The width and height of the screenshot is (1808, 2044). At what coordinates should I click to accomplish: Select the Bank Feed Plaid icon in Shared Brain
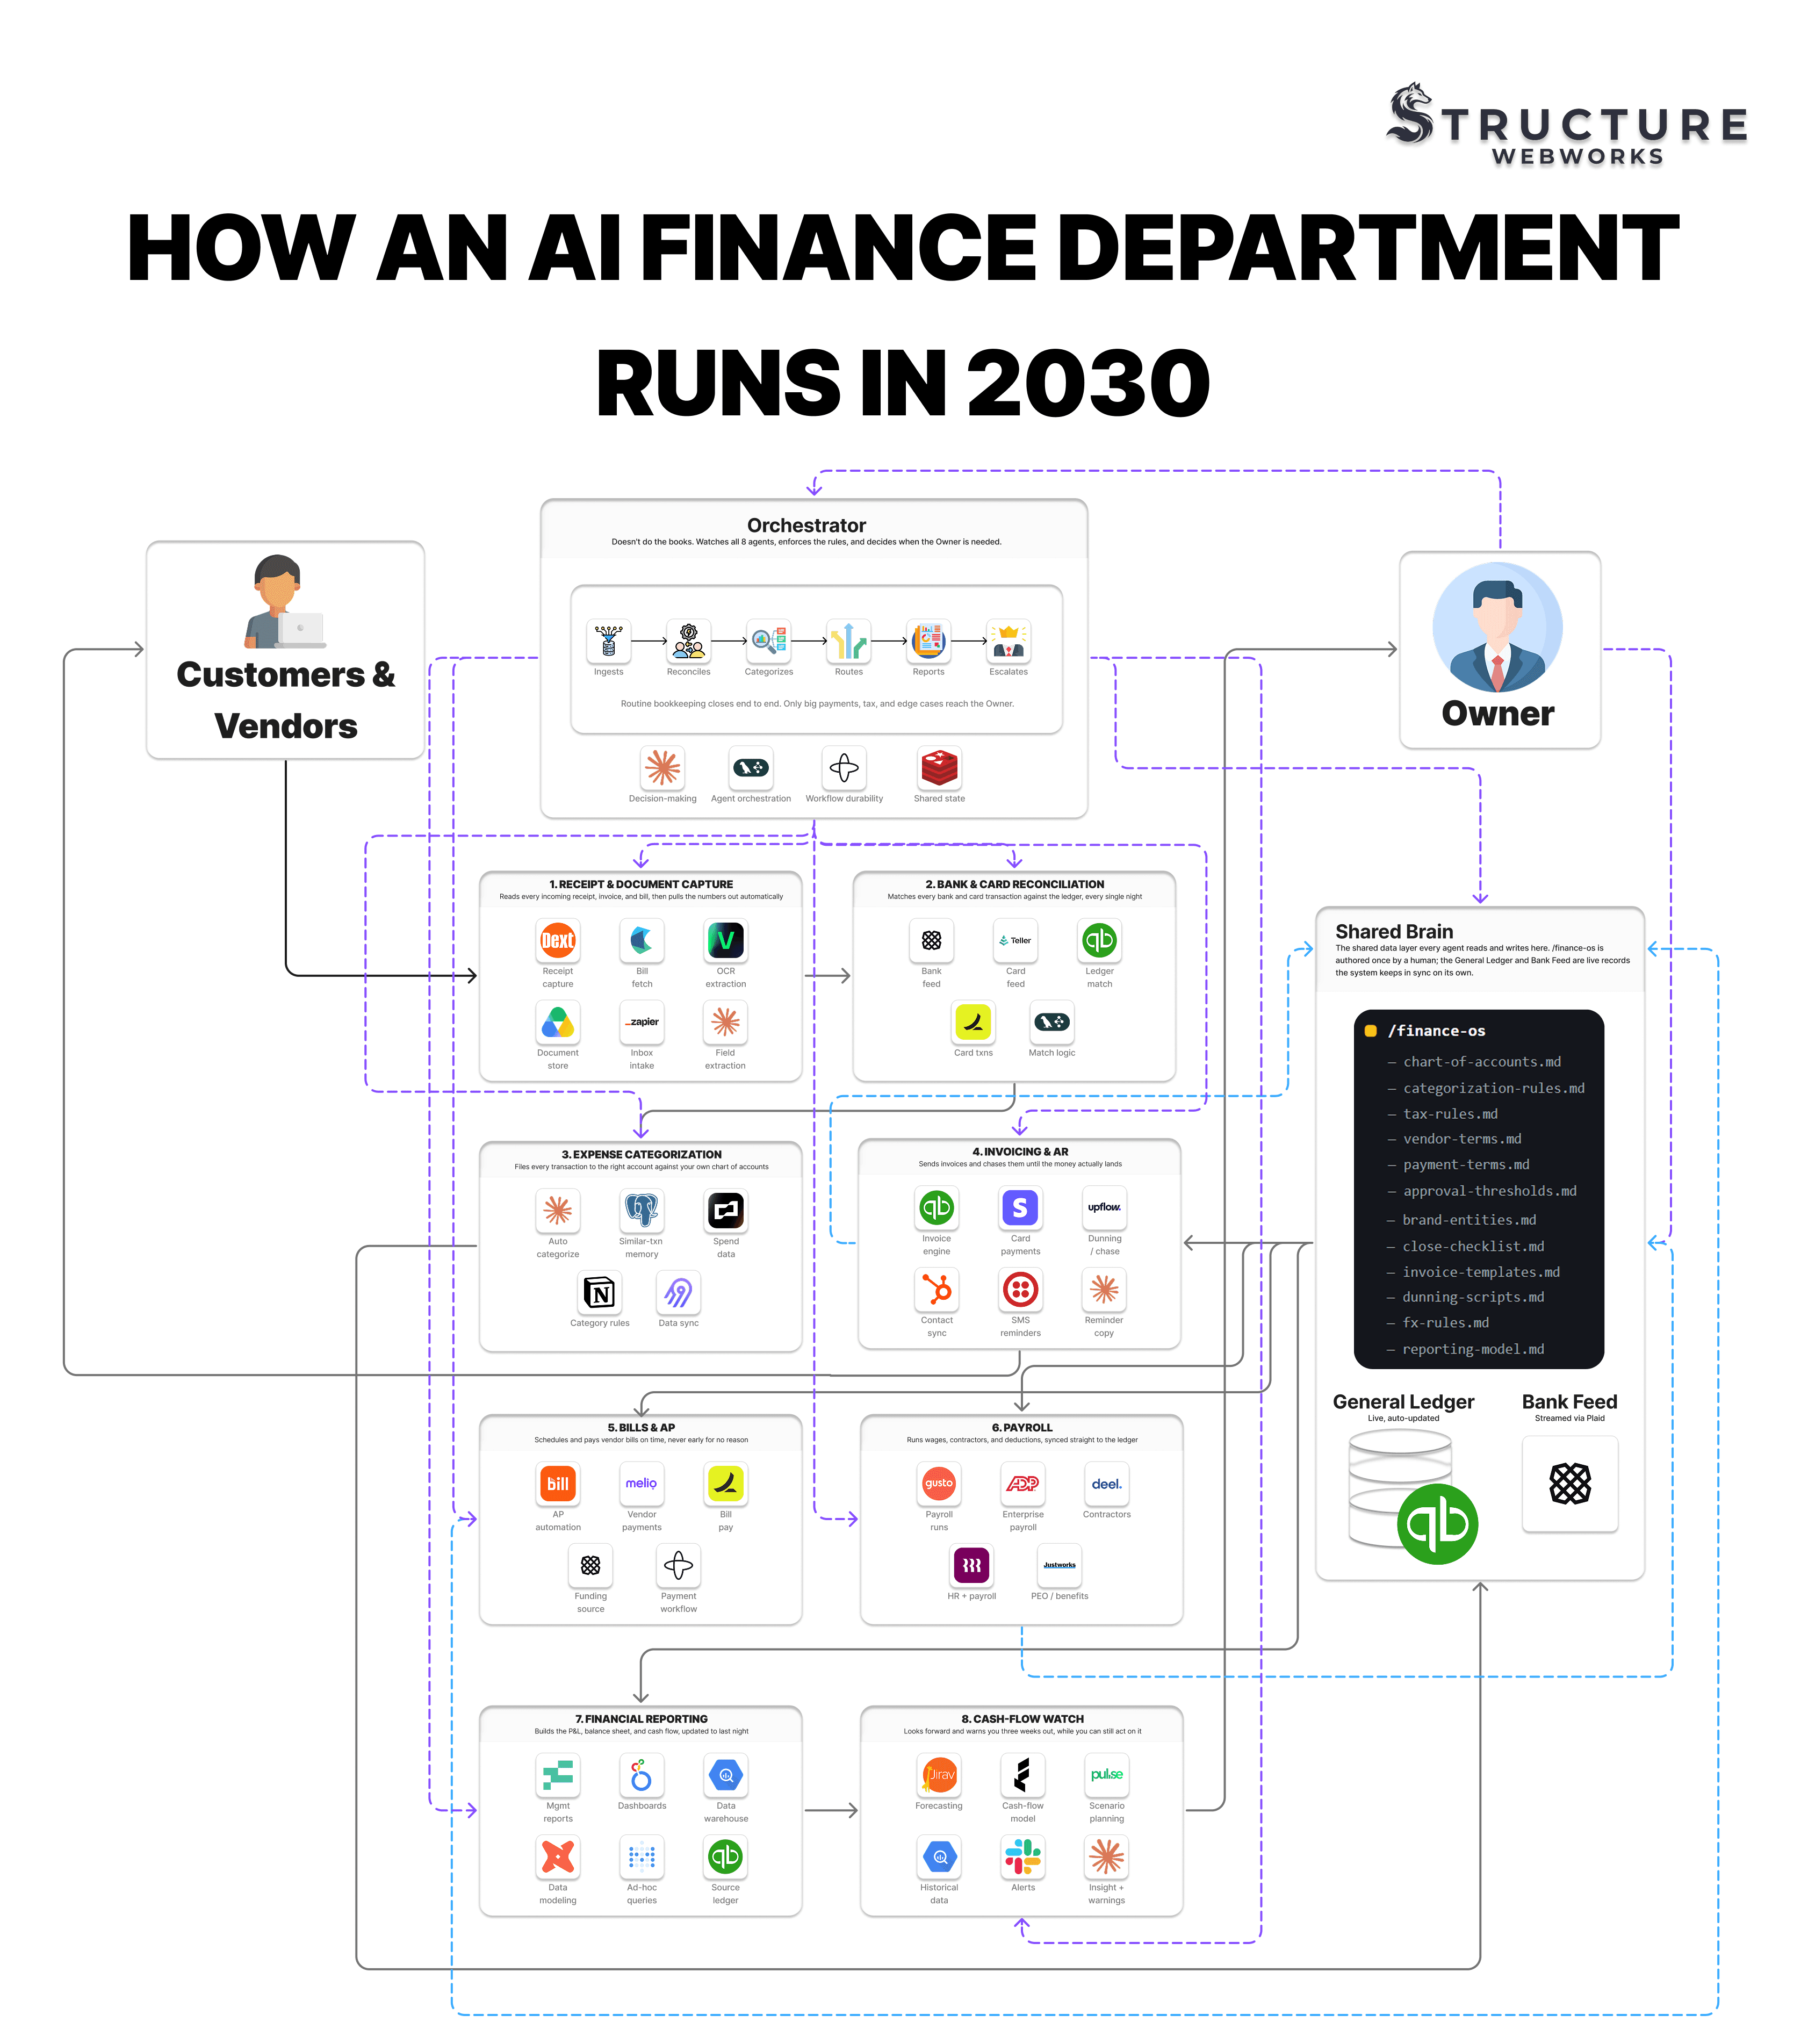[x=1569, y=1484]
